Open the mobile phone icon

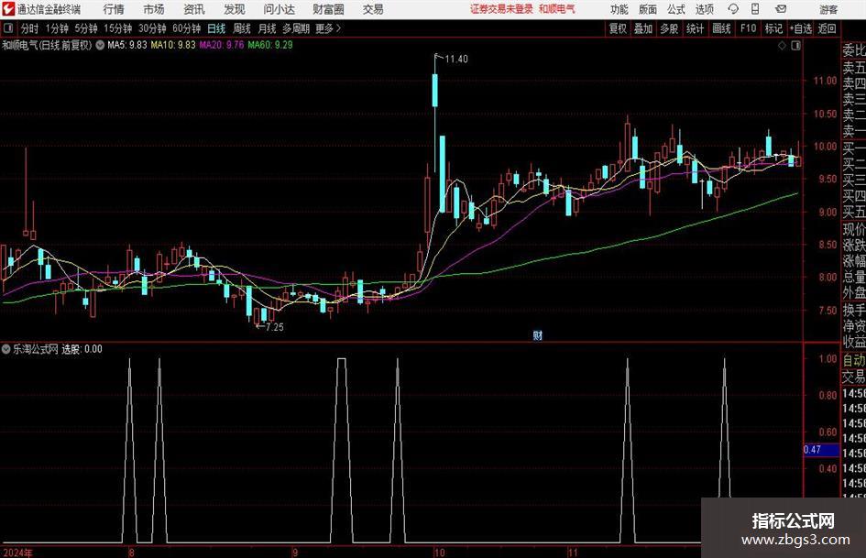(755, 9)
